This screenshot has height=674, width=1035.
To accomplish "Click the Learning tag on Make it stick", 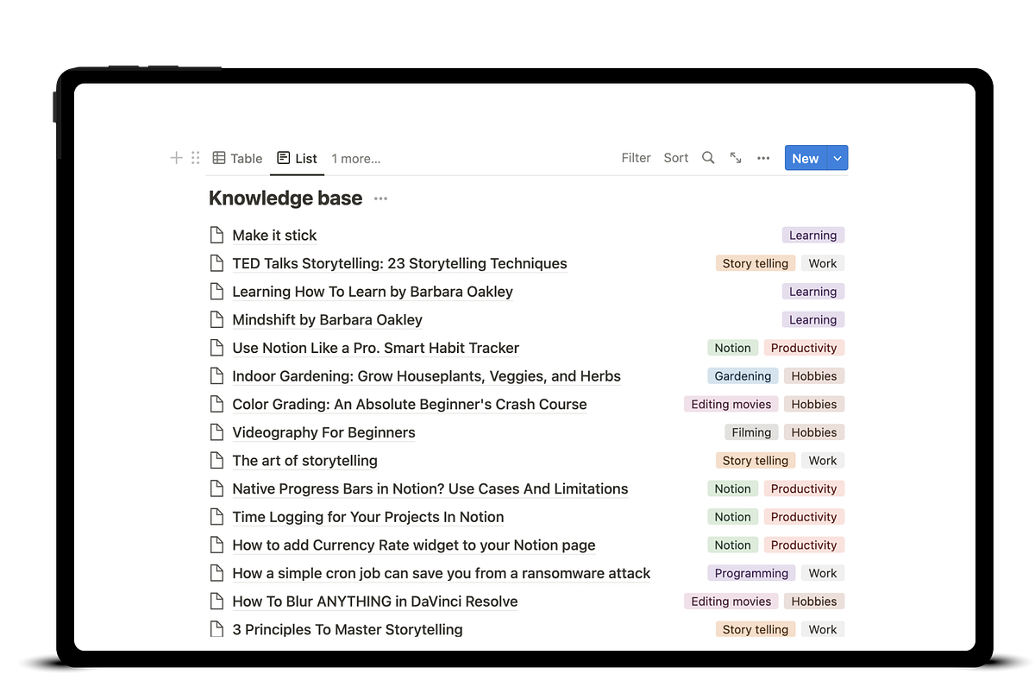I will [812, 235].
